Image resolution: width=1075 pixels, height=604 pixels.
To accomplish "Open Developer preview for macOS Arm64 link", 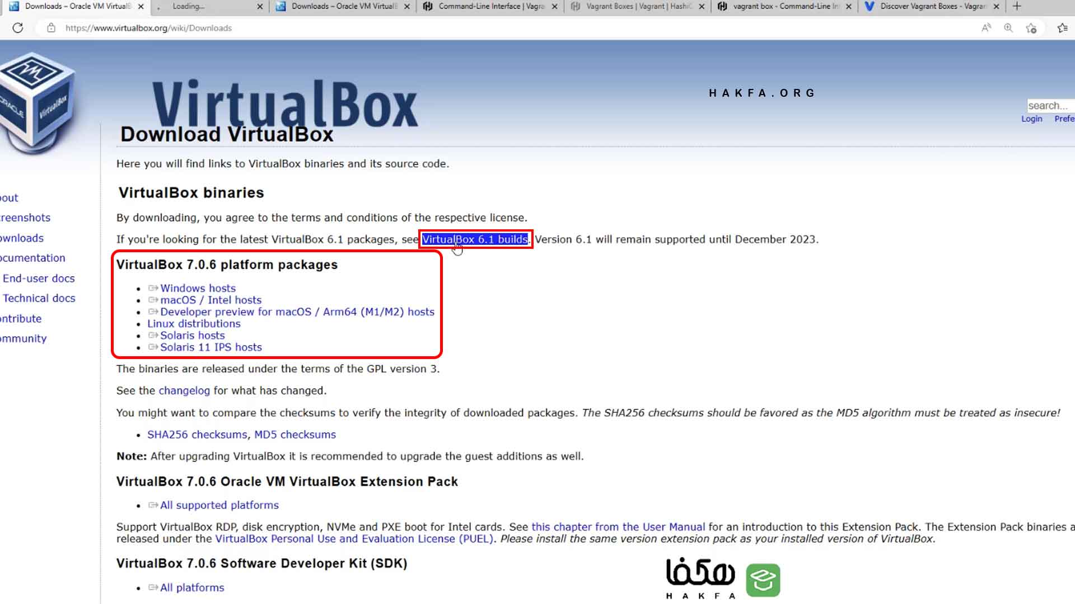I will 297,312.
